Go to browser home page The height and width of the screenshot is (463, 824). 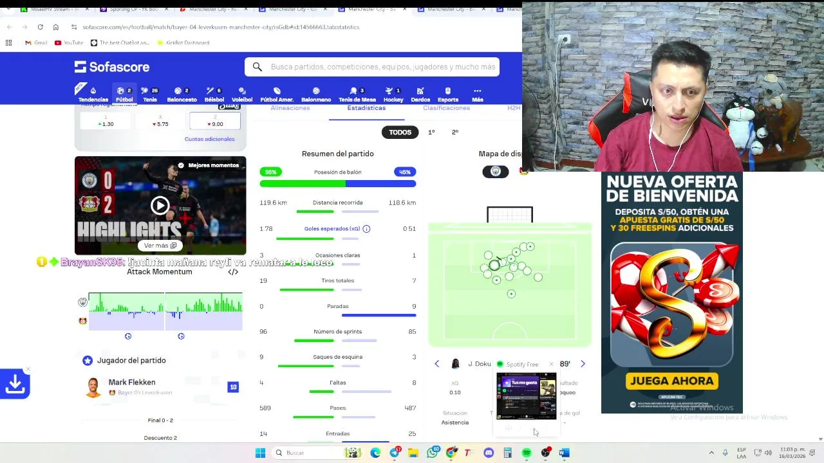[56, 27]
